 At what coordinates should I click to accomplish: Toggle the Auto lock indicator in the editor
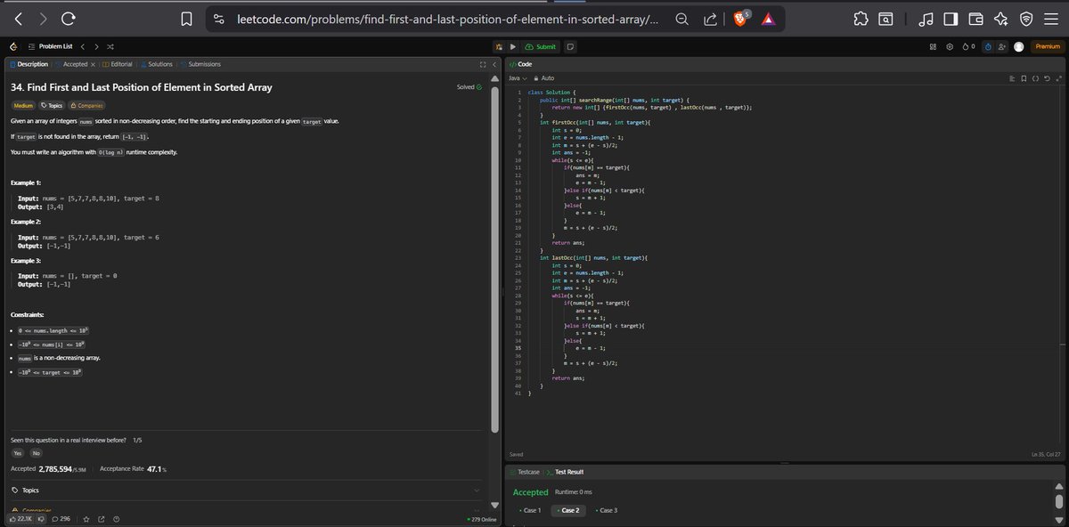pos(545,78)
